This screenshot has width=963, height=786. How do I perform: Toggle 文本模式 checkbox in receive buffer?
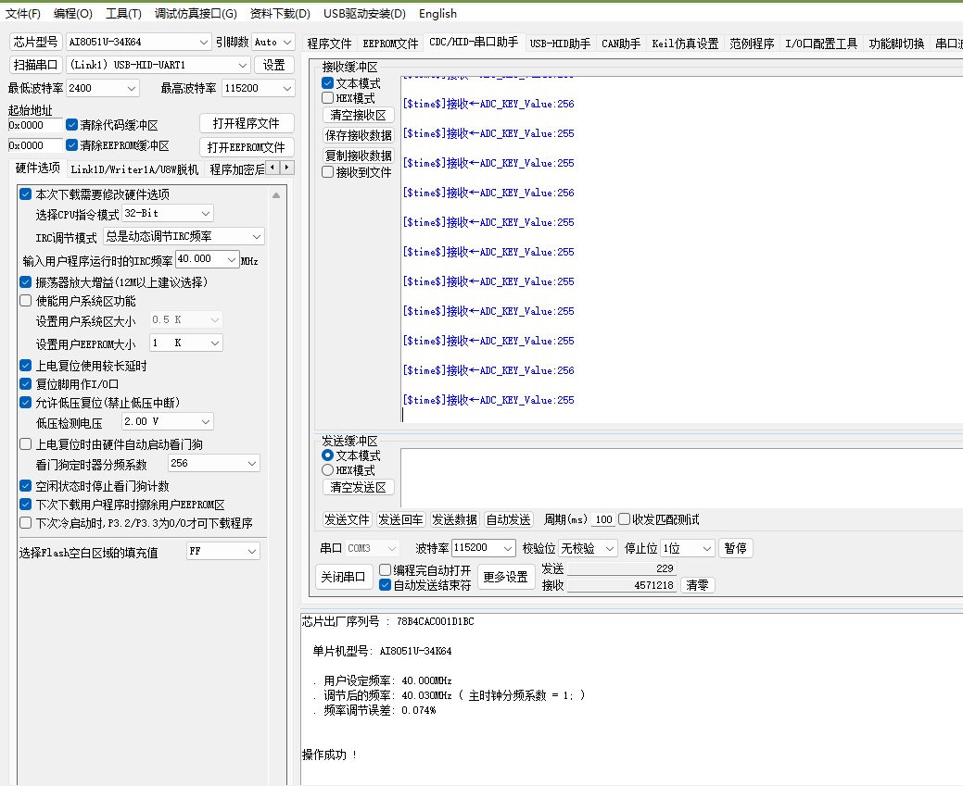(x=327, y=82)
